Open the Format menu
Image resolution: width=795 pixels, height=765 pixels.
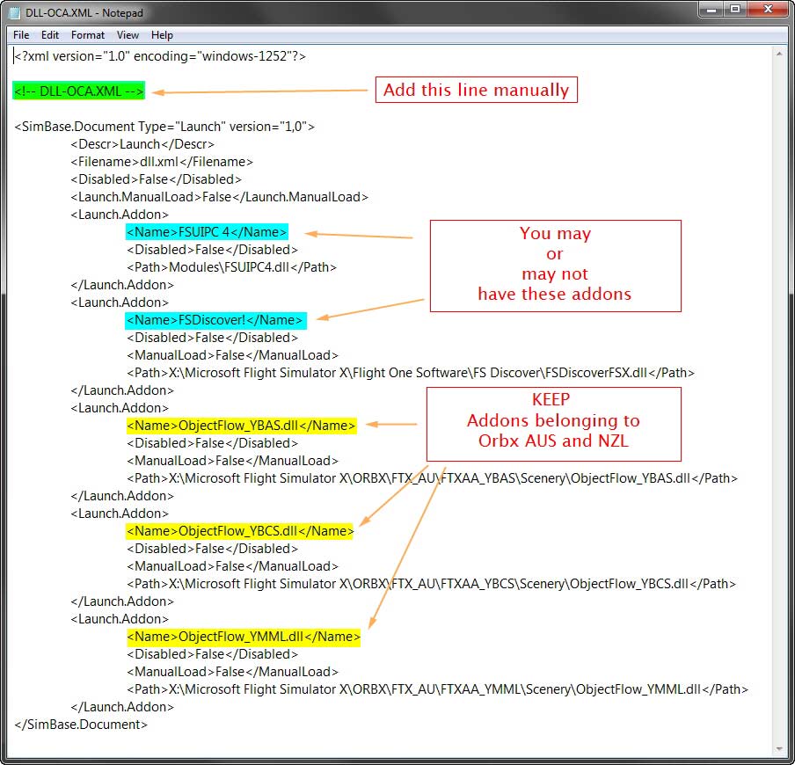88,35
